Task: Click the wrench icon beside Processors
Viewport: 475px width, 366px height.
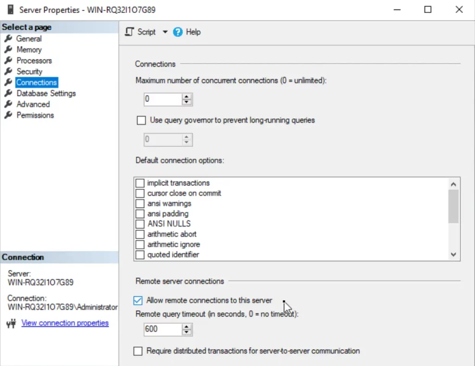Action: pos(8,60)
